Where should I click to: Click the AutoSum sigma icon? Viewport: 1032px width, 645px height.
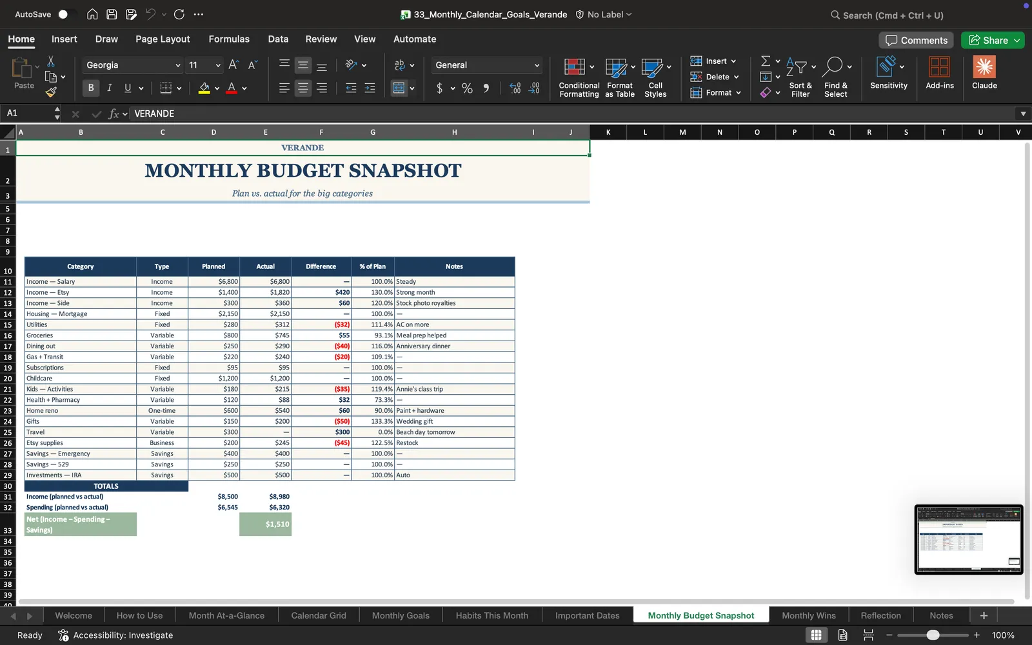point(766,61)
